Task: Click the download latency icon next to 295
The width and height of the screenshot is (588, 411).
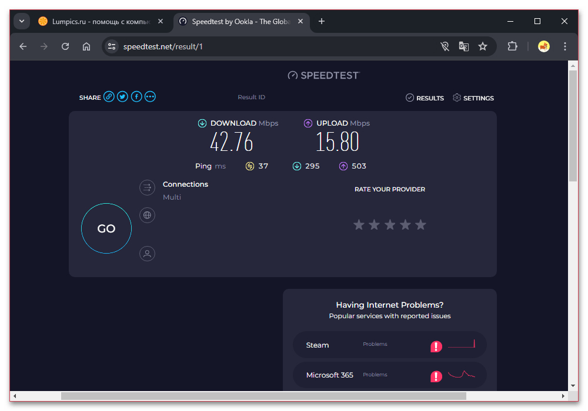Action: pos(296,166)
